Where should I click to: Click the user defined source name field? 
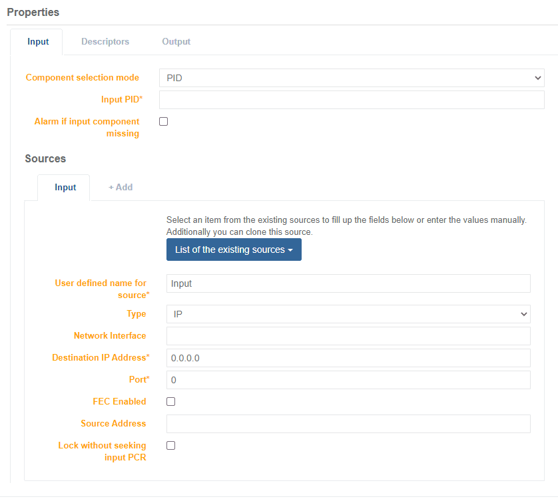348,283
